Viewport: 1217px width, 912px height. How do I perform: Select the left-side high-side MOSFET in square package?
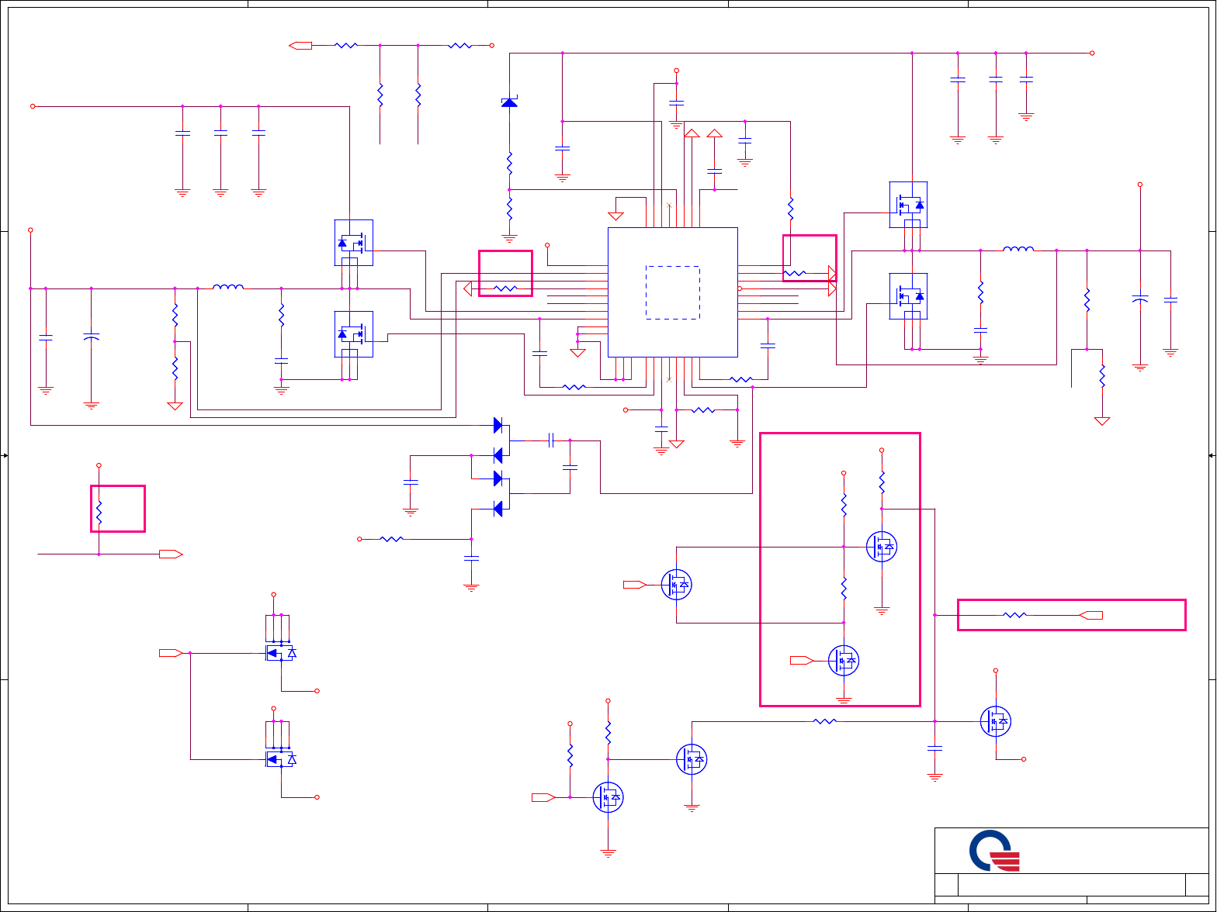[354, 243]
